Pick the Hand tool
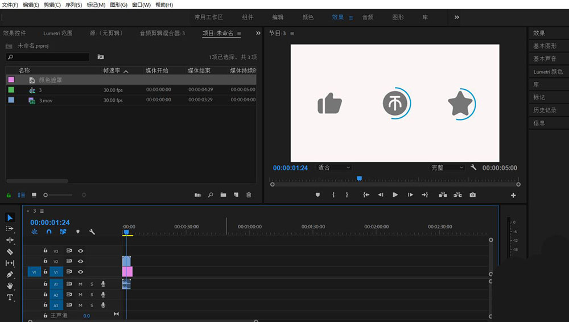 tap(10, 286)
